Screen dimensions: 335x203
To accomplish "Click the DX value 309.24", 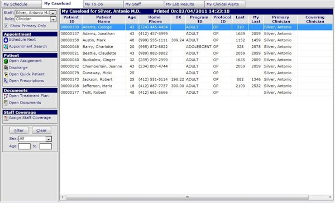I will click(178, 40).
